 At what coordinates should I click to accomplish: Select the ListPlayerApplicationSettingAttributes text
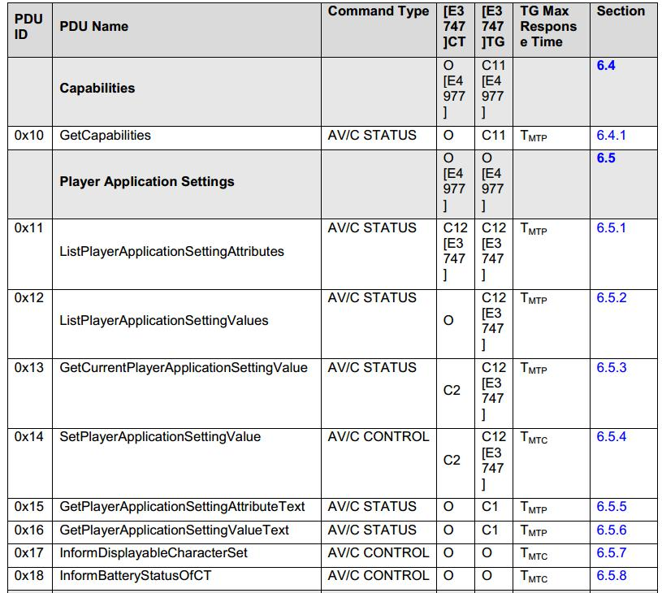pos(171,251)
